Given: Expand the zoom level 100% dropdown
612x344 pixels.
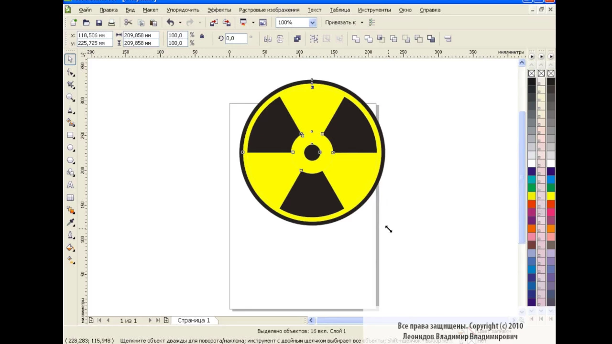Looking at the screenshot, I should click(312, 22).
